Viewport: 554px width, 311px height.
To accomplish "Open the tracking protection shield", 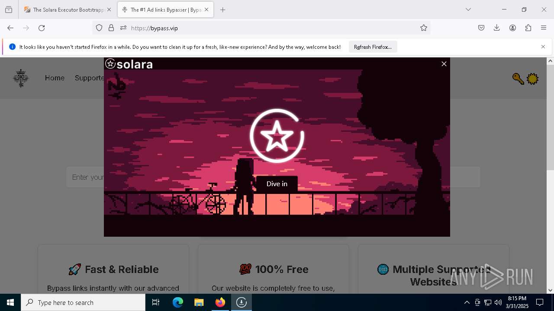I will (x=99, y=28).
